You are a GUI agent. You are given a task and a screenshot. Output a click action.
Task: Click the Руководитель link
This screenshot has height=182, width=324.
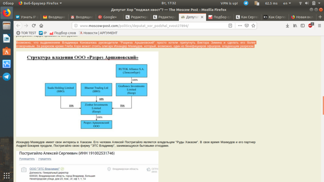(27, 159)
